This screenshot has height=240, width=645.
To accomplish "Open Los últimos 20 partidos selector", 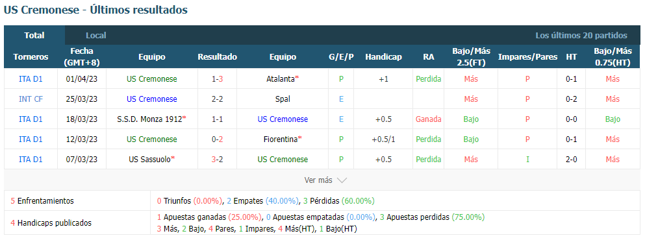I will pyautogui.click(x=581, y=35).
